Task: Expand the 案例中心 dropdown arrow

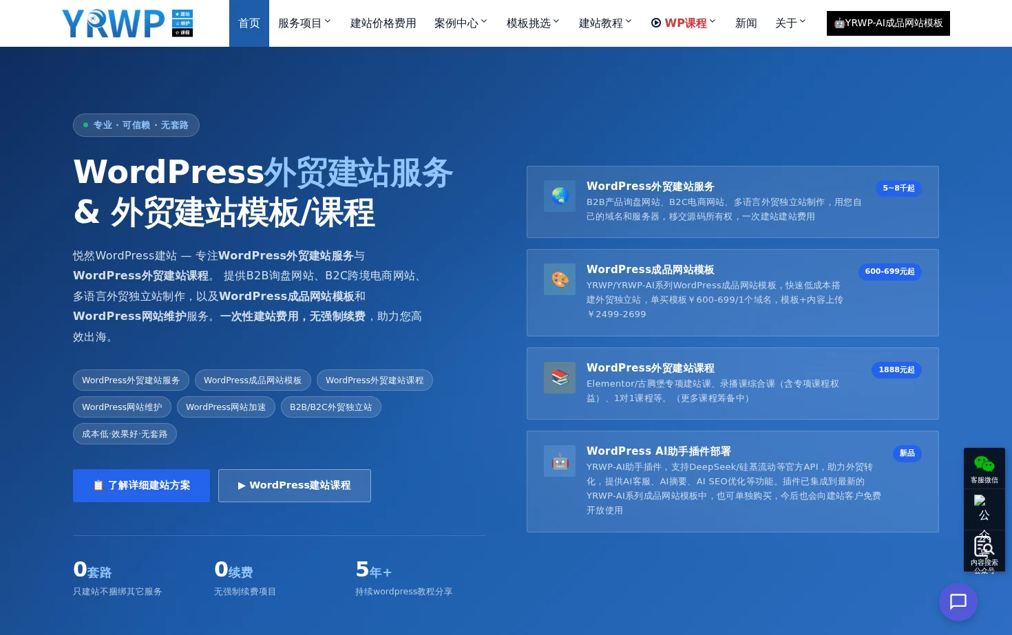Action: point(484,21)
